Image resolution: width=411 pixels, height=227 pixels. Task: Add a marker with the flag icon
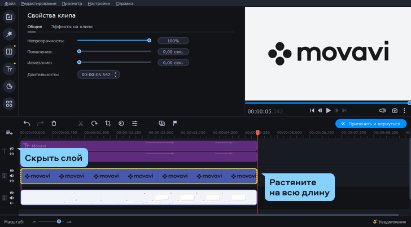pyautogui.click(x=175, y=123)
